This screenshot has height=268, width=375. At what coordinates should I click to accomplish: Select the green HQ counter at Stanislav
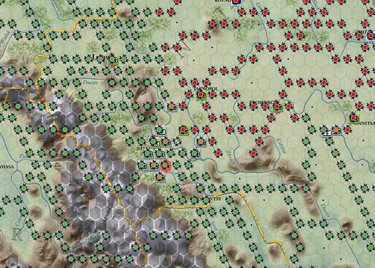click(155, 142)
